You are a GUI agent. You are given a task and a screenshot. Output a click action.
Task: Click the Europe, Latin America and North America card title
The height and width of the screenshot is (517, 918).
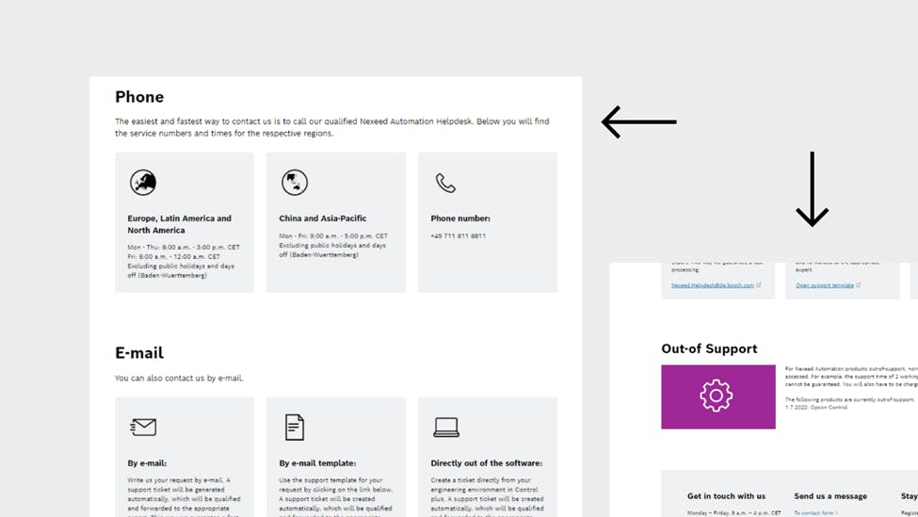tap(179, 224)
